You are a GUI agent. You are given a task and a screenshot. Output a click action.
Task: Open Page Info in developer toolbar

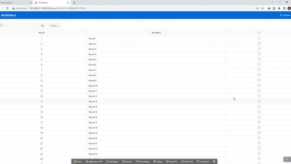click(x=172, y=161)
